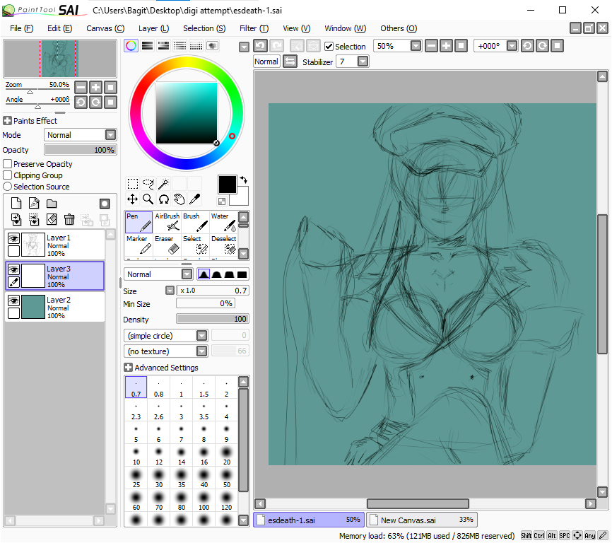Activate the zoom magnifier tool
This screenshot has width=612, height=543.
click(x=148, y=199)
